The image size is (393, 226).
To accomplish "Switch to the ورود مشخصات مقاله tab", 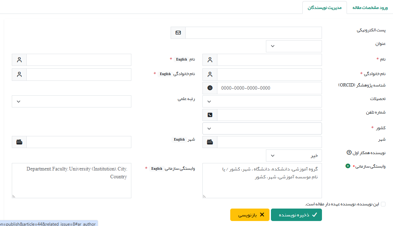I will (370, 7).
